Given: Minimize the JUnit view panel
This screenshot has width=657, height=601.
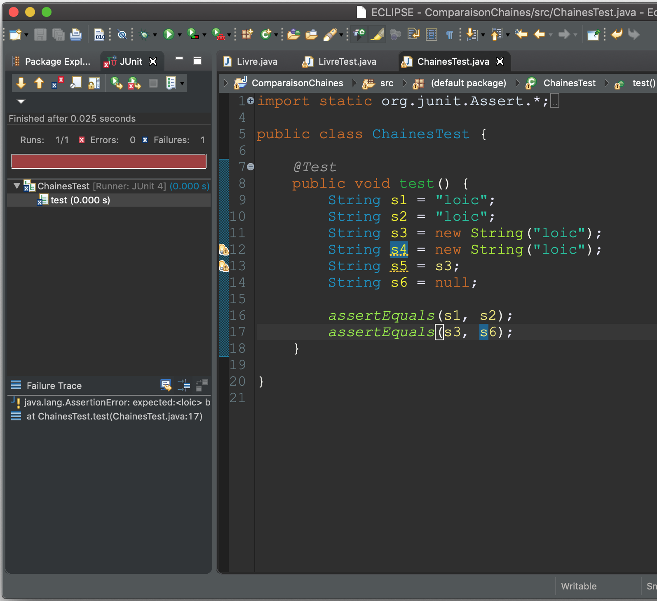Looking at the screenshot, I should tap(179, 59).
